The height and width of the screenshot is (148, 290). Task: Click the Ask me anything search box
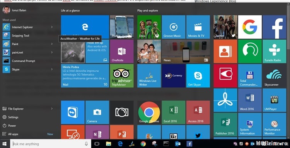click(51, 144)
